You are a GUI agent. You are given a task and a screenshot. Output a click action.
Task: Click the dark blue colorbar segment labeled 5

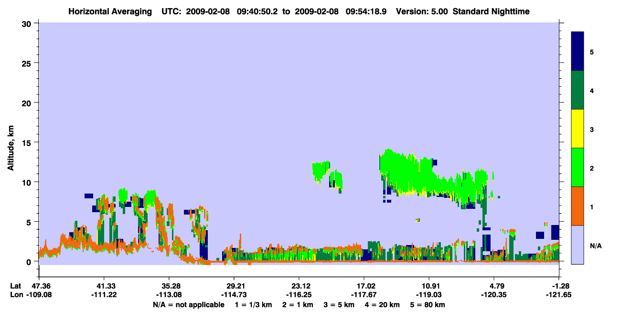tap(578, 51)
